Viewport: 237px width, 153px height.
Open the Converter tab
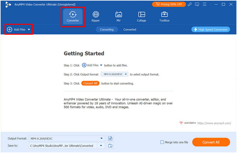pos(73,17)
